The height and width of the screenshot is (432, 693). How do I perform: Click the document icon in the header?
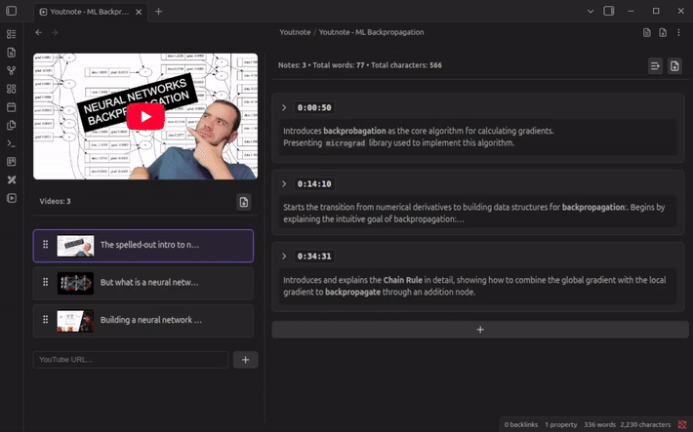(x=646, y=32)
